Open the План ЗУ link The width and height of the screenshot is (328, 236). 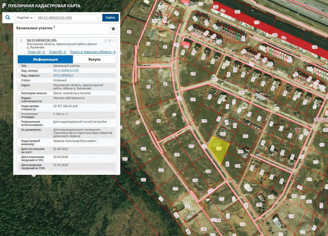[x=36, y=52]
